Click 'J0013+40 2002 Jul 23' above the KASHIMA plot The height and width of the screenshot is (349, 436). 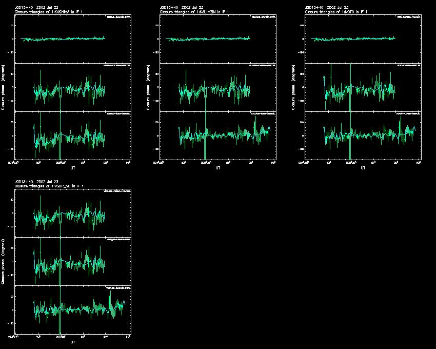[x=36, y=8]
